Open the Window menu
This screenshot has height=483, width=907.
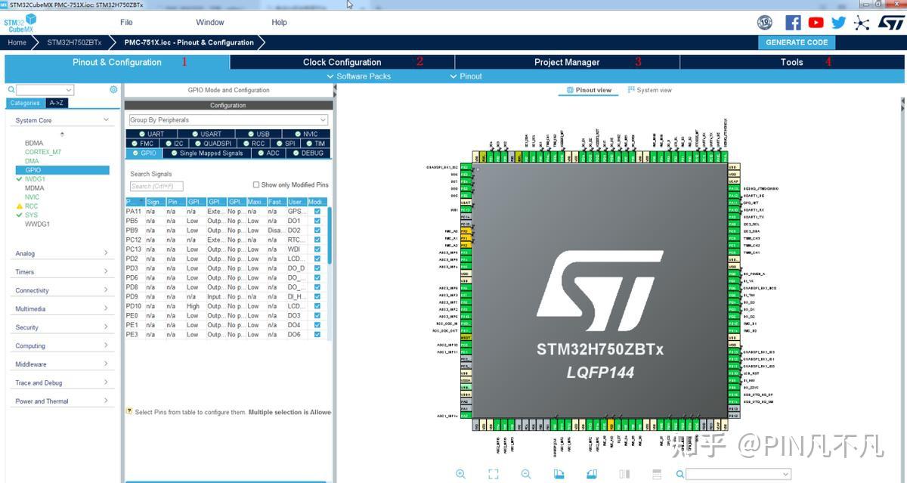point(209,22)
